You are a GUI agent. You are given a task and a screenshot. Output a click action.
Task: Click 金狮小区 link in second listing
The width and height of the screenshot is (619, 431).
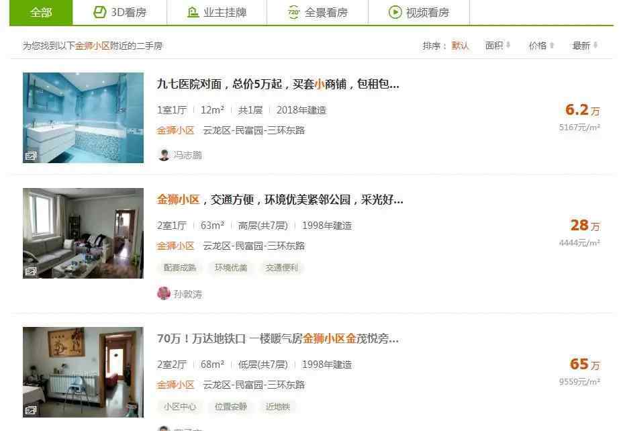click(176, 246)
